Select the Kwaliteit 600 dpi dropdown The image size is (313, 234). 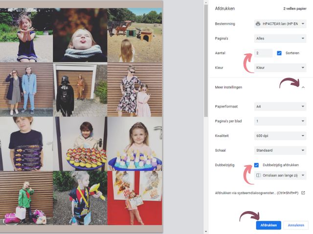(x=280, y=136)
